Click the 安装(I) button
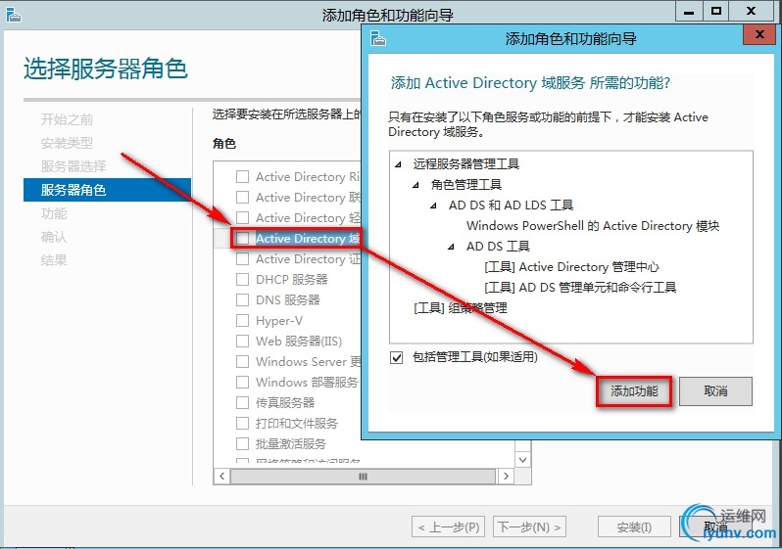 click(x=634, y=526)
